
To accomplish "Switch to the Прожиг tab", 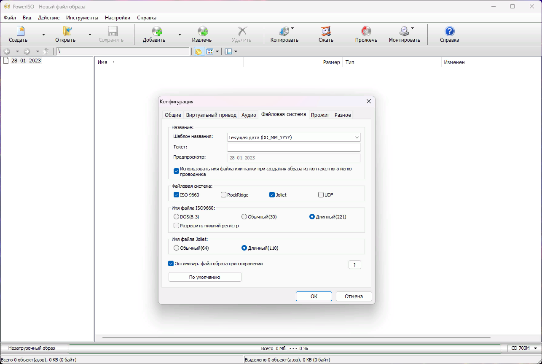I will pos(320,114).
